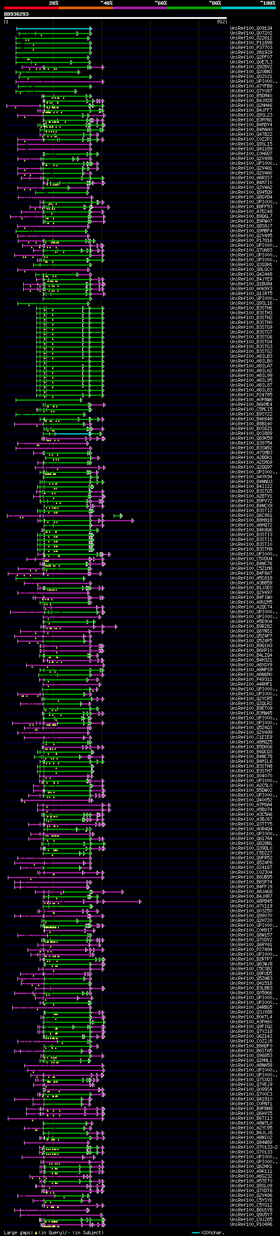Click label UniRef100_B9PV72
Screen dimensions: 280x1236
(x=251, y=501)
